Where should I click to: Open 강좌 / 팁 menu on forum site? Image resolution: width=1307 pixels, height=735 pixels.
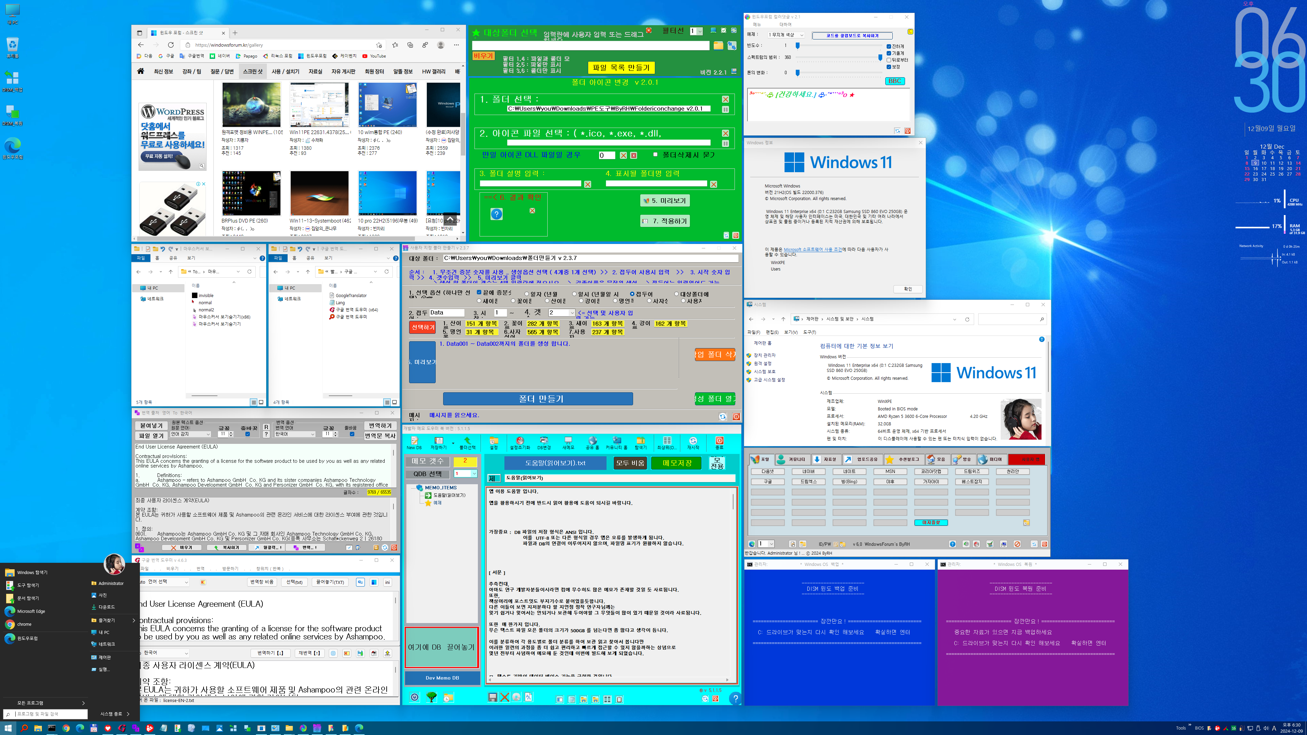click(x=191, y=71)
